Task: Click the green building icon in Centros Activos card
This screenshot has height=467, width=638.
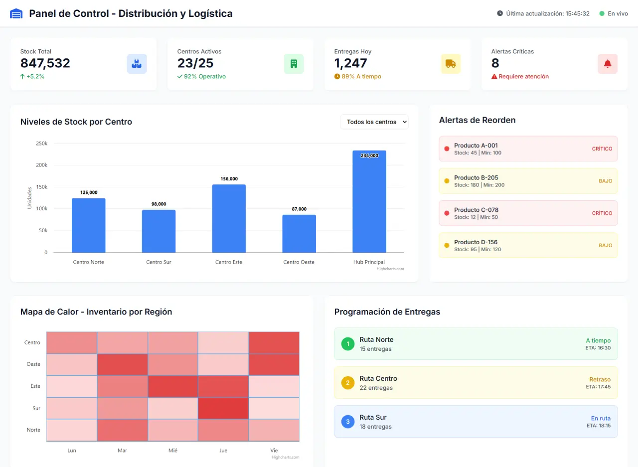Action: 294,64
